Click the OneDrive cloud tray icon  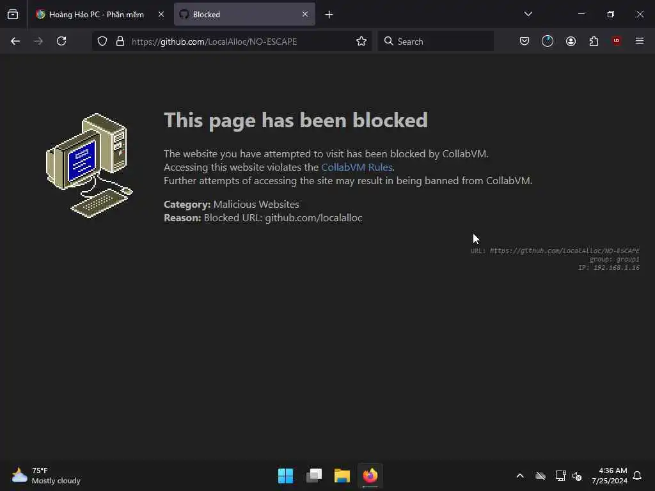[541, 476]
